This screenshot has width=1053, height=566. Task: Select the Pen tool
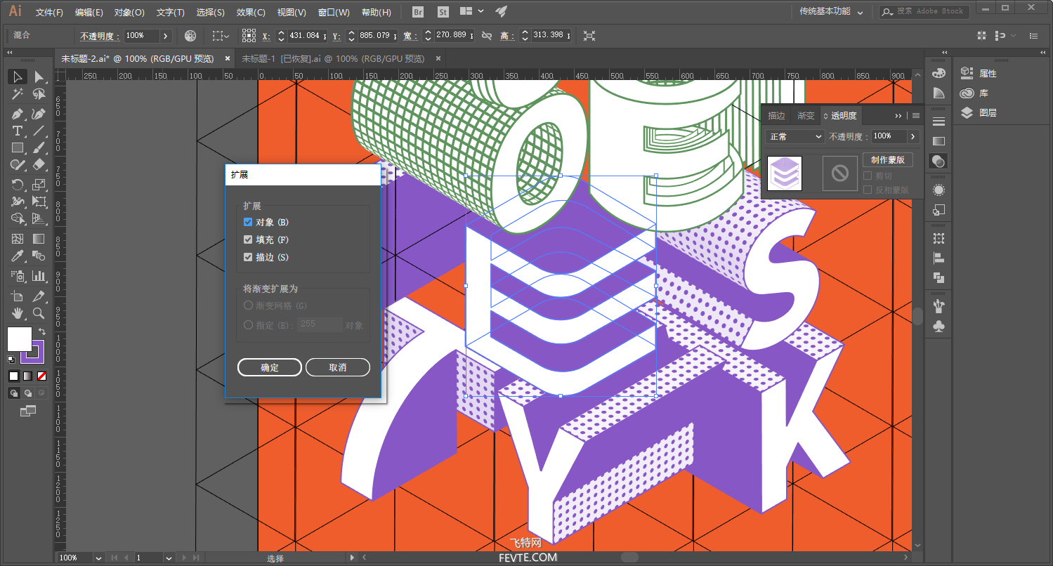tap(18, 114)
